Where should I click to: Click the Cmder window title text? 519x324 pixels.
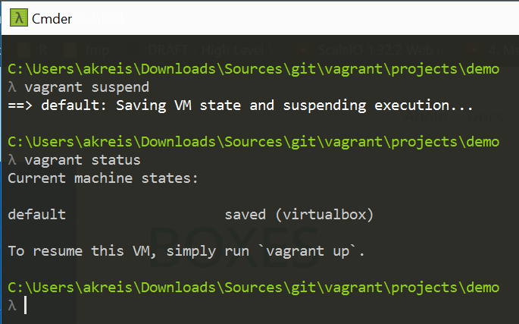[52, 18]
